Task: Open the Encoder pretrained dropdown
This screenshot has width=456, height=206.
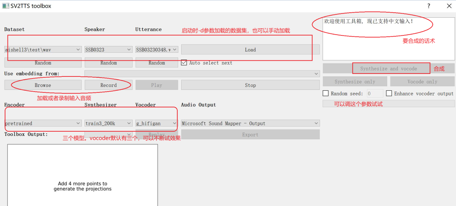Action: (x=43, y=123)
